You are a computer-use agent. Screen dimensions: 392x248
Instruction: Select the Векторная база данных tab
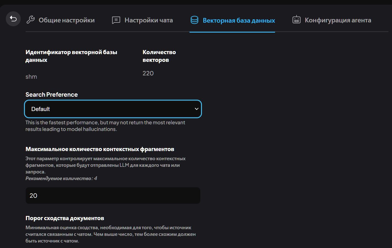click(x=239, y=20)
